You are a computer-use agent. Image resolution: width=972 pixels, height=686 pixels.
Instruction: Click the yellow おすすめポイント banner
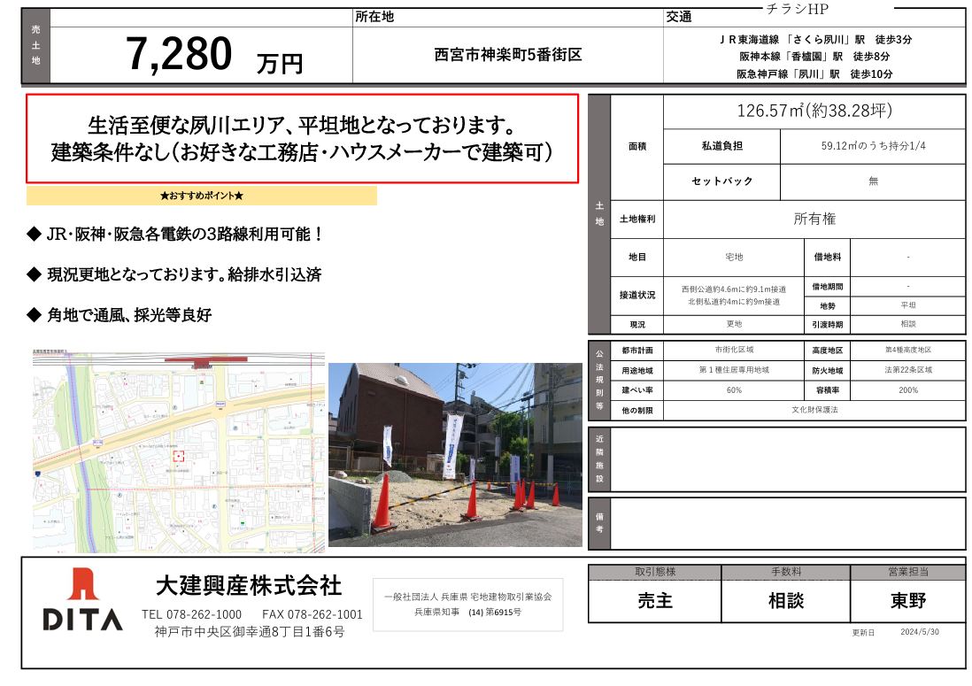coord(202,196)
